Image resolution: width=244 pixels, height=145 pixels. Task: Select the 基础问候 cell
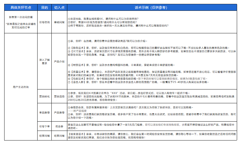click(x=59, y=22)
